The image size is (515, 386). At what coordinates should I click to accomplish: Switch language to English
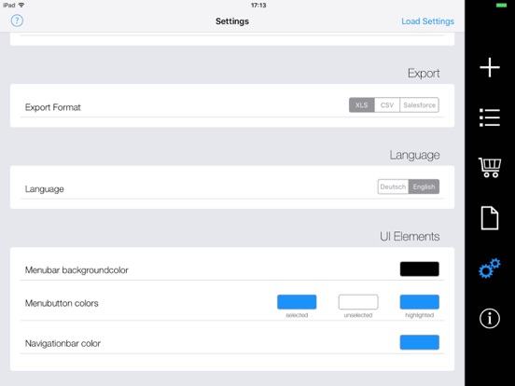pos(424,186)
